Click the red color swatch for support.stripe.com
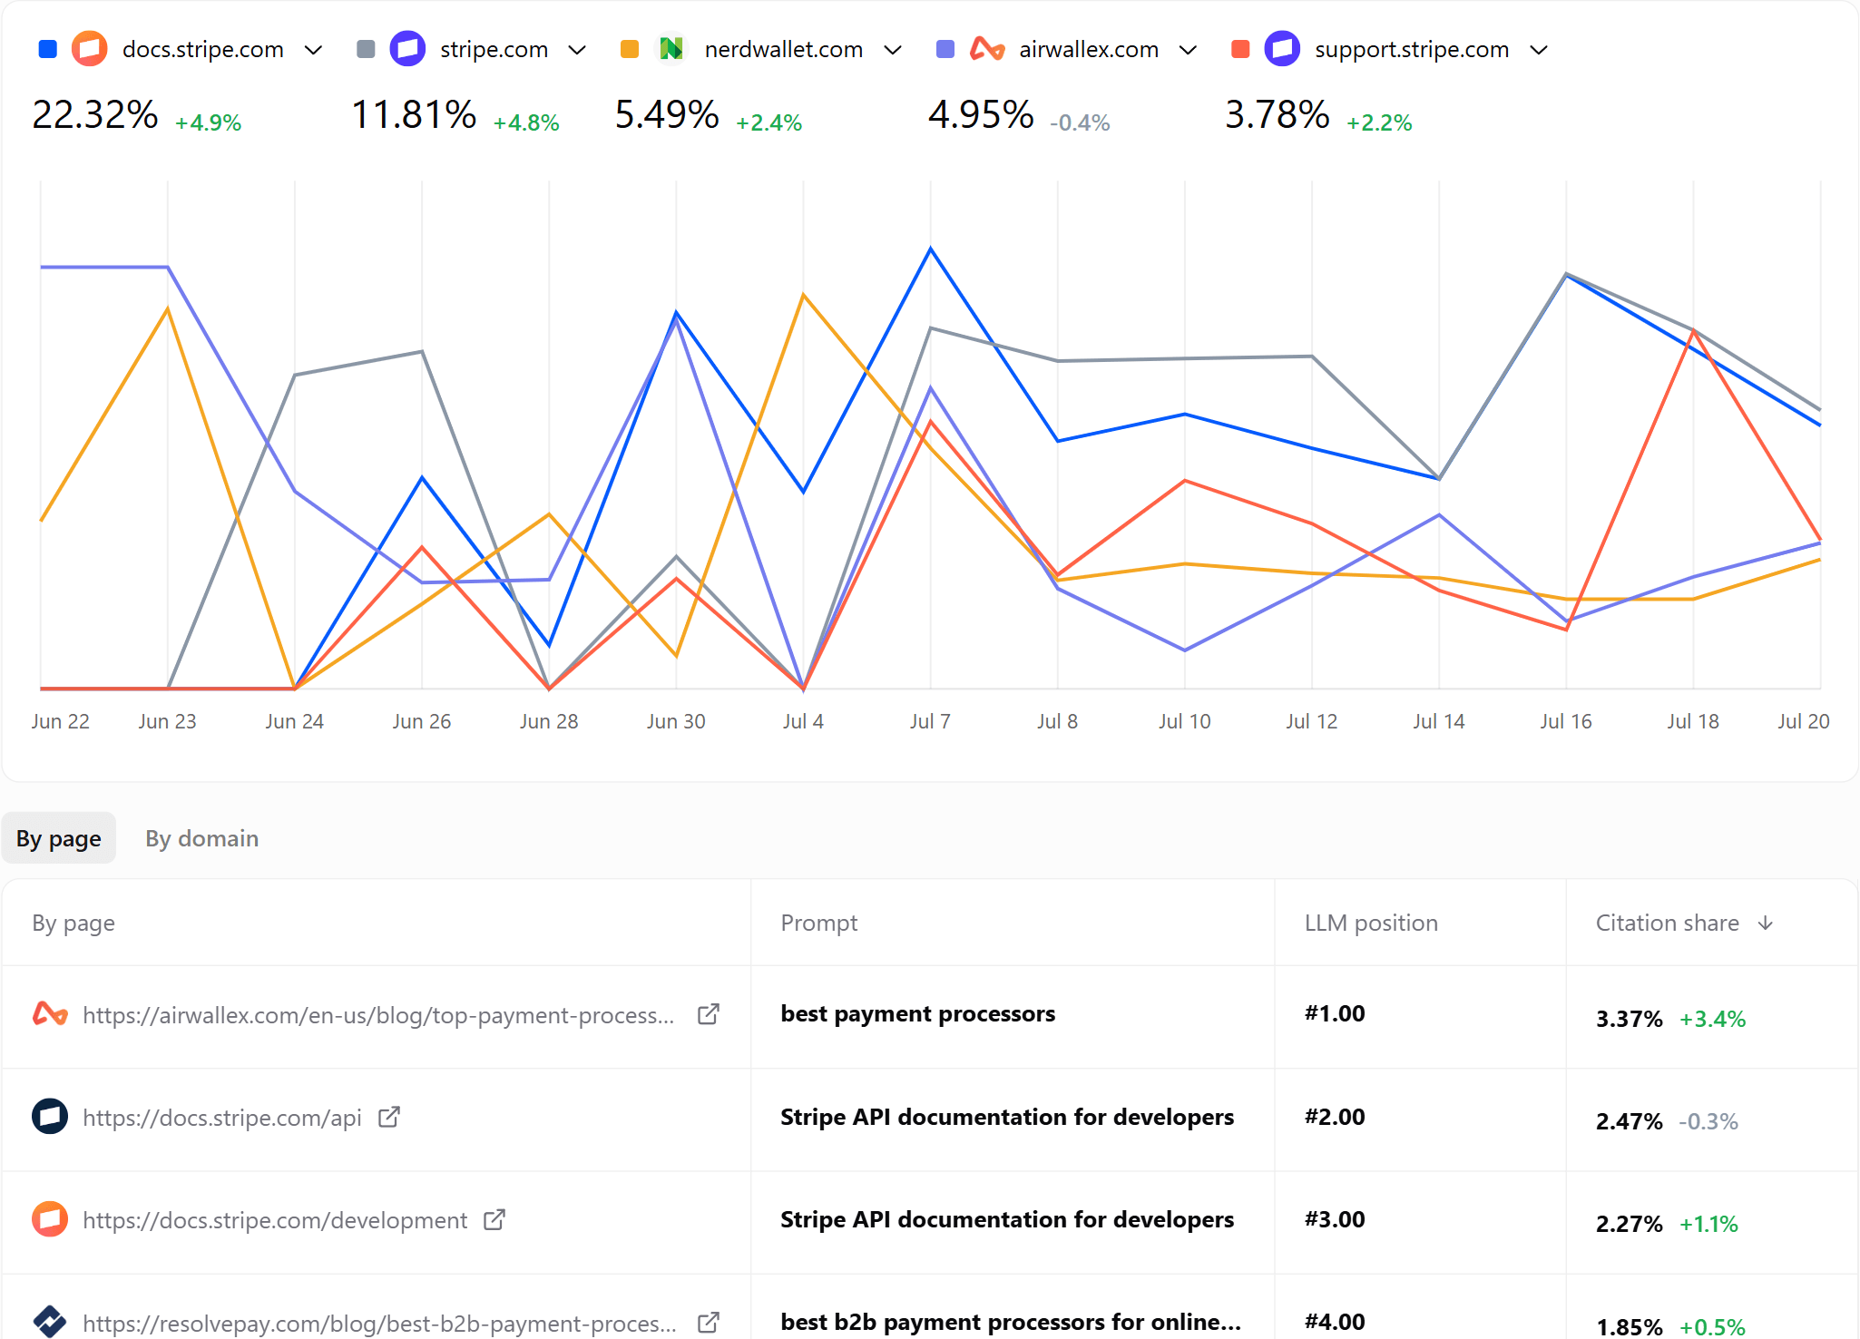This screenshot has width=1860, height=1339. coord(1240,49)
